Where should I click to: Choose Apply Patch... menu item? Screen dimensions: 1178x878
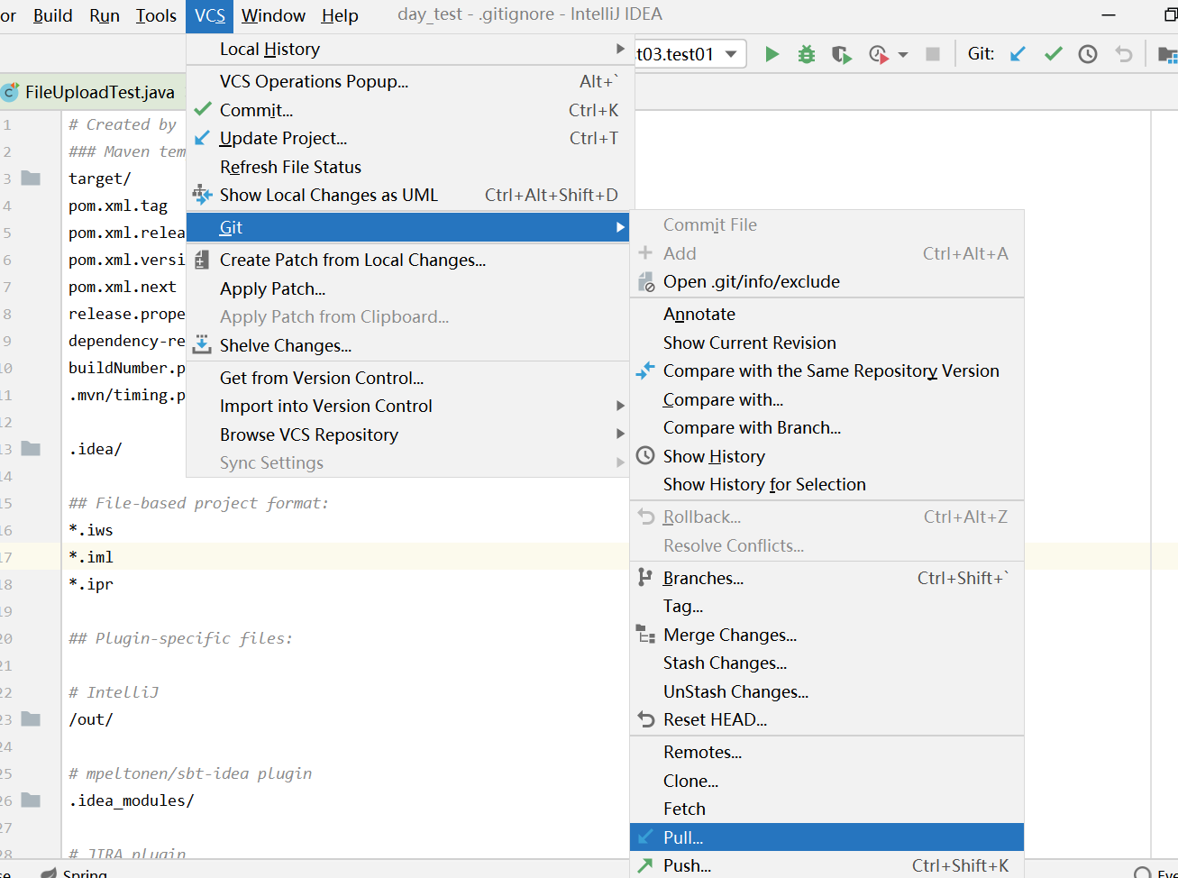(x=407, y=288)
